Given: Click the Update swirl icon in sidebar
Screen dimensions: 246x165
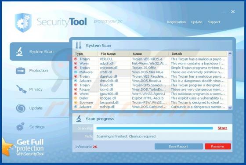Looking at the screenshot, I should pyautogui.click(x=21, y=108).
